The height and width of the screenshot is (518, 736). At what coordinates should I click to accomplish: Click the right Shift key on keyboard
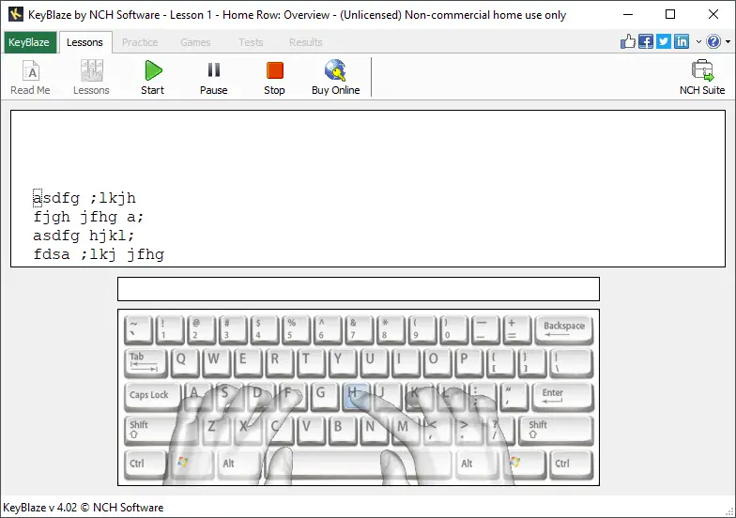click(x=556, y=430)
